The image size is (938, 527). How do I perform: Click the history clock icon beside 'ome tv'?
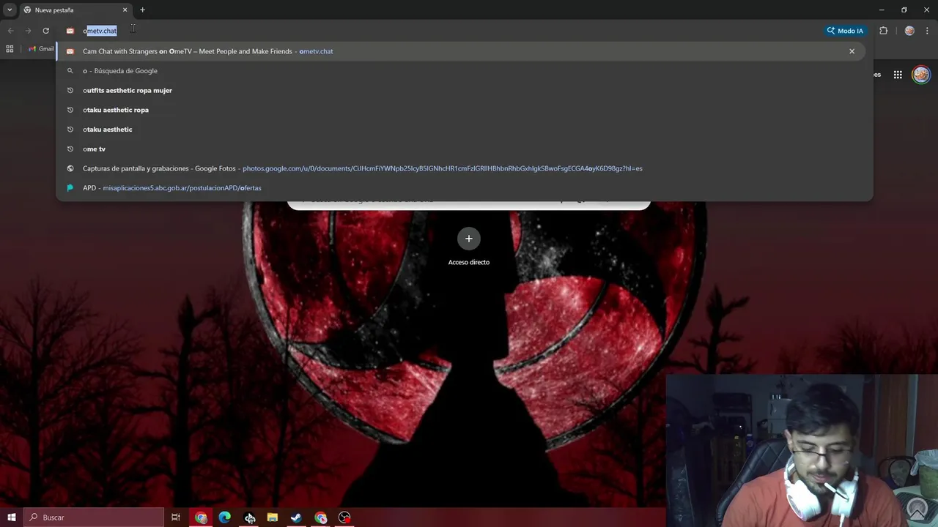point(70,149)
